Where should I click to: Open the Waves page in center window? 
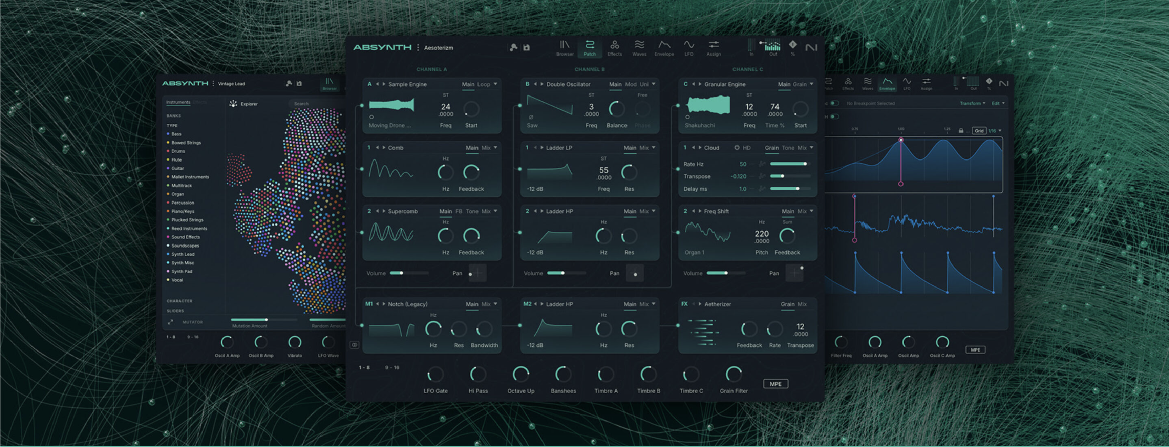click(639, 47)
